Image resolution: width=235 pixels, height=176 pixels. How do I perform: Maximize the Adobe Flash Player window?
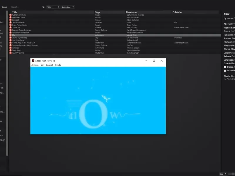point(154,61)
